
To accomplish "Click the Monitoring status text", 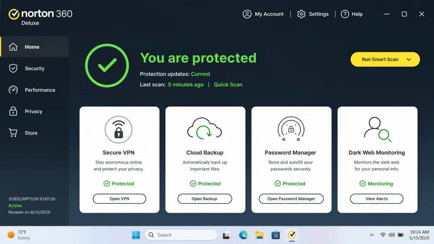I will [380, 184].
